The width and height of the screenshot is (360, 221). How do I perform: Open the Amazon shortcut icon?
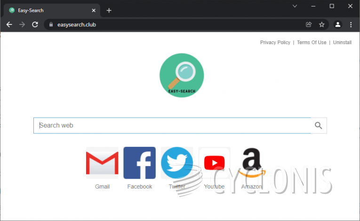252,163
